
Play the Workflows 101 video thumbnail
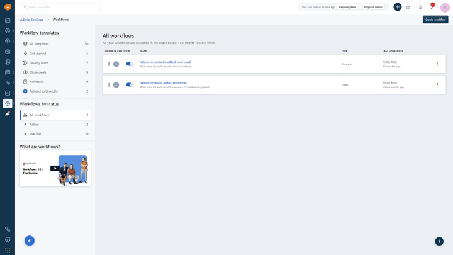(x=55, y=168)
